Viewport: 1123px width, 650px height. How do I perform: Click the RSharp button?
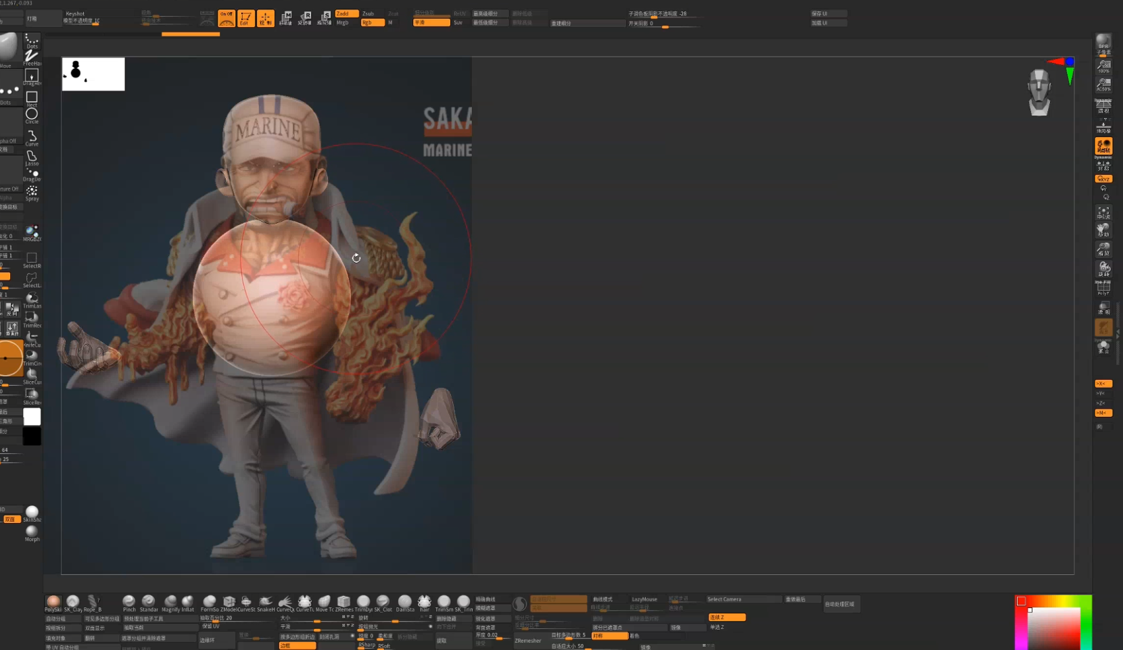pyautogui.click(x=366, y=645)
